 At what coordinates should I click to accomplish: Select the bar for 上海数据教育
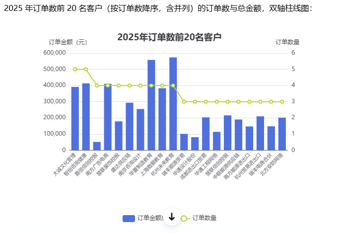click(x=162, y=119)
